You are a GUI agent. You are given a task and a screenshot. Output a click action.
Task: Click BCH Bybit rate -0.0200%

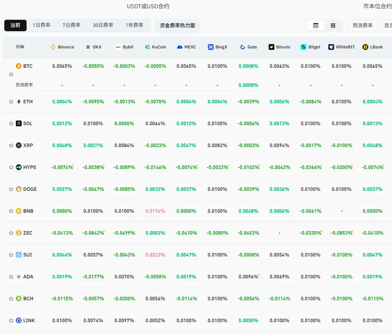(x=124, y=298)
